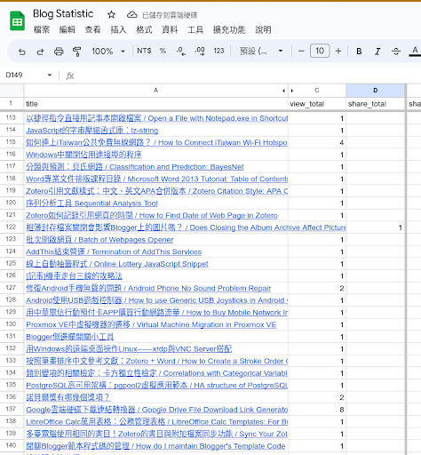The height and width of the screenshot is (455, 421).
Task: Select the value 2 in row 136
Action: [x=317, y=397]
